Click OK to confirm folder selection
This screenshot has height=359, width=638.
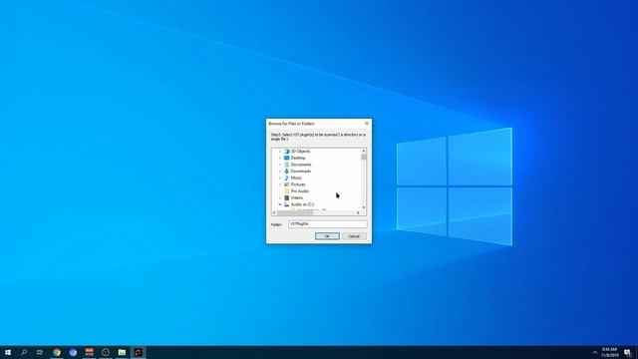tap(327, 236)
